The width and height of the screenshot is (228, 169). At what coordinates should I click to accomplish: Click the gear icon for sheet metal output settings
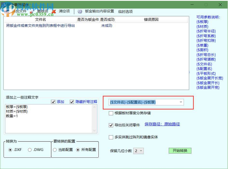click(80, 12)
